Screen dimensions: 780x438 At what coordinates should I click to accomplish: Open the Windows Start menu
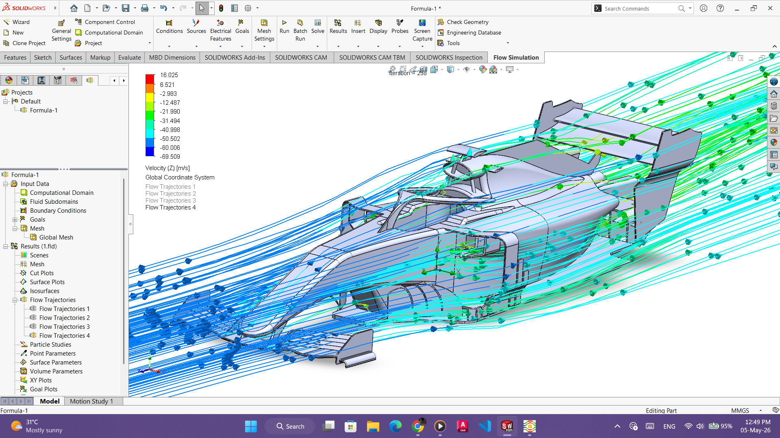pyautogui.click(x=251, y=426)
